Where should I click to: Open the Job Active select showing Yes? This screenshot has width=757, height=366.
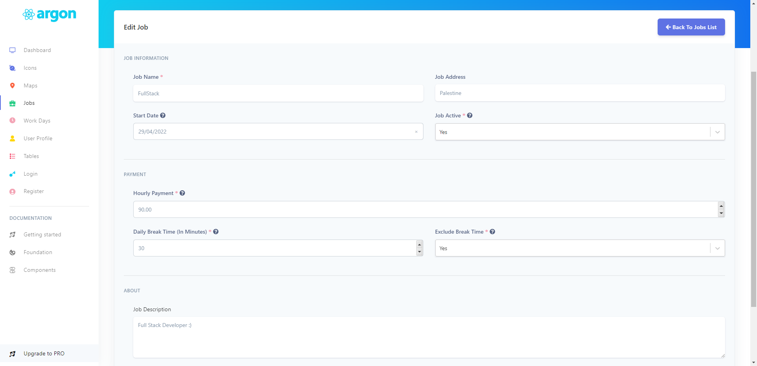(x=580, y=132)
